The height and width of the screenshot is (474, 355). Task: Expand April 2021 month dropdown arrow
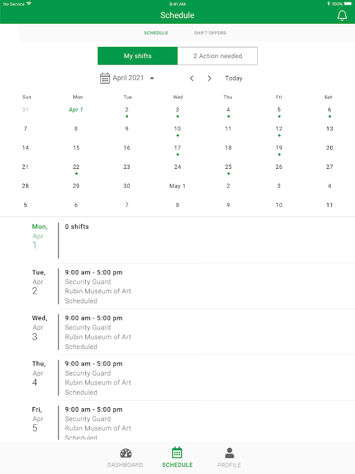click(152, 78)
